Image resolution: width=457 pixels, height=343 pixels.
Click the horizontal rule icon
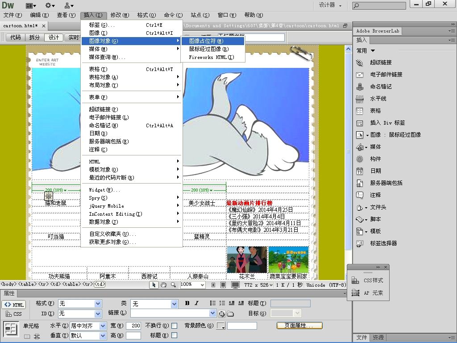360,99
